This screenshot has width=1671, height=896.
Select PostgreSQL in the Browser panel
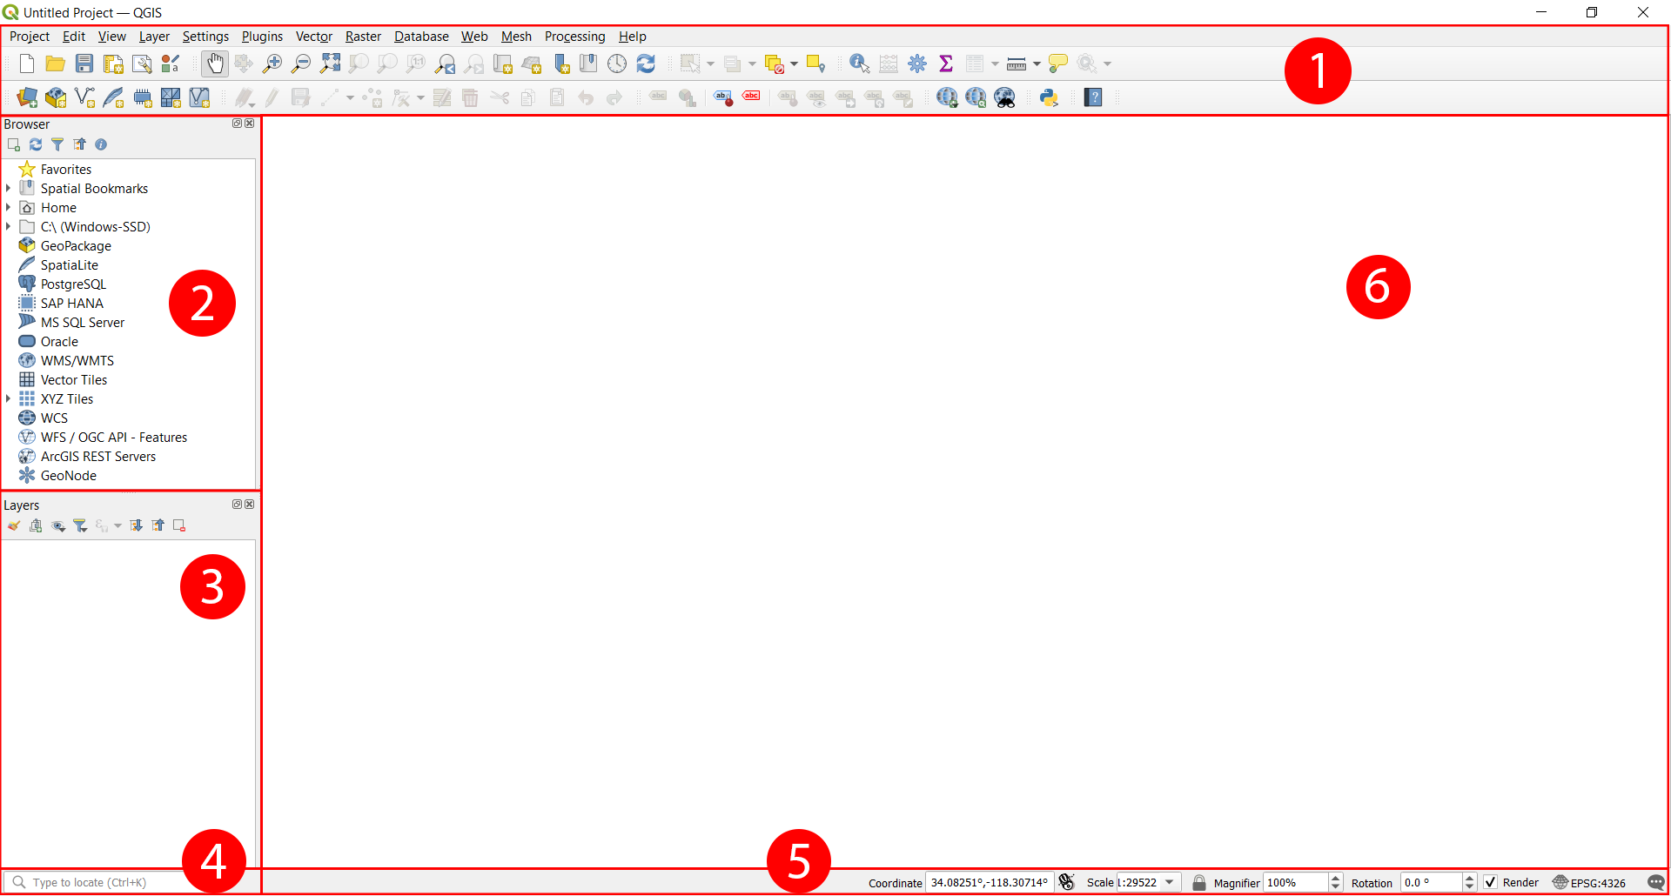click(x=73, y=284)
